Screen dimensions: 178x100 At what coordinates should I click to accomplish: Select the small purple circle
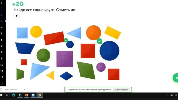[x=101, y=67]
